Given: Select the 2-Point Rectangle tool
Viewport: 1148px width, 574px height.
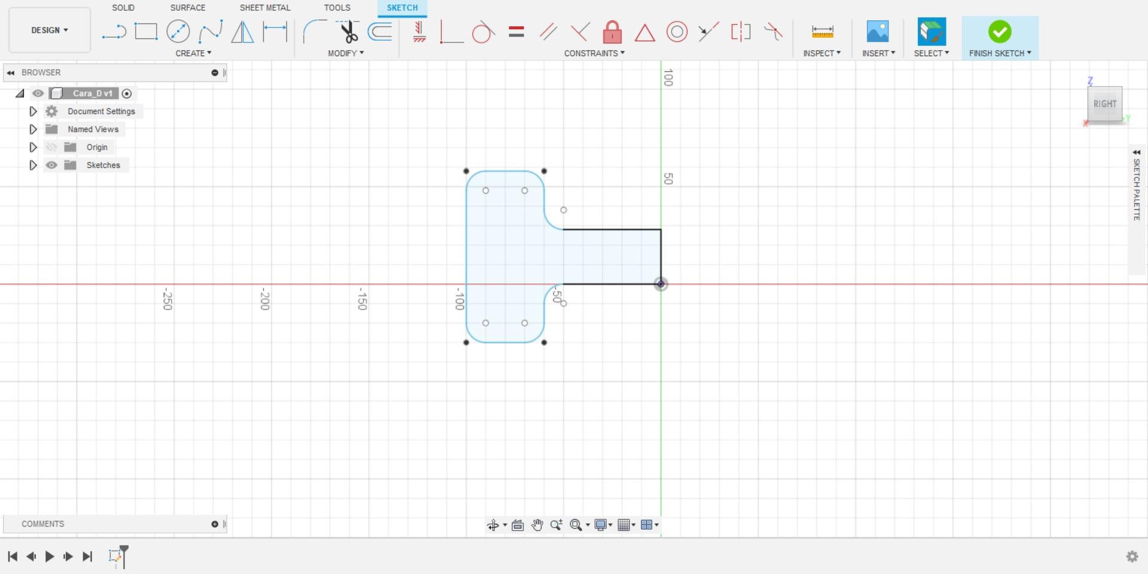Looking at the screenshot, I should pos(146,31).
